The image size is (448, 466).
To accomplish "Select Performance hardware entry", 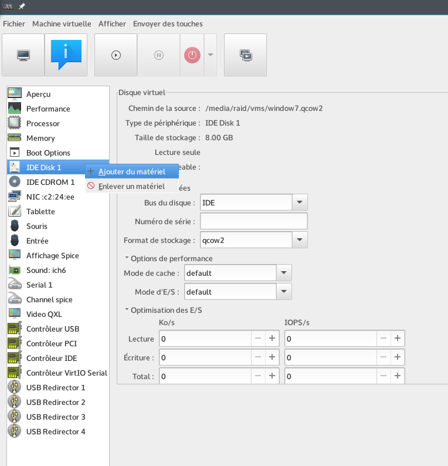I will coord(58,109).
